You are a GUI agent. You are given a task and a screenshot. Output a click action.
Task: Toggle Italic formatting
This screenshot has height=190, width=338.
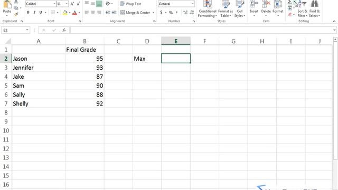(34, 13)
